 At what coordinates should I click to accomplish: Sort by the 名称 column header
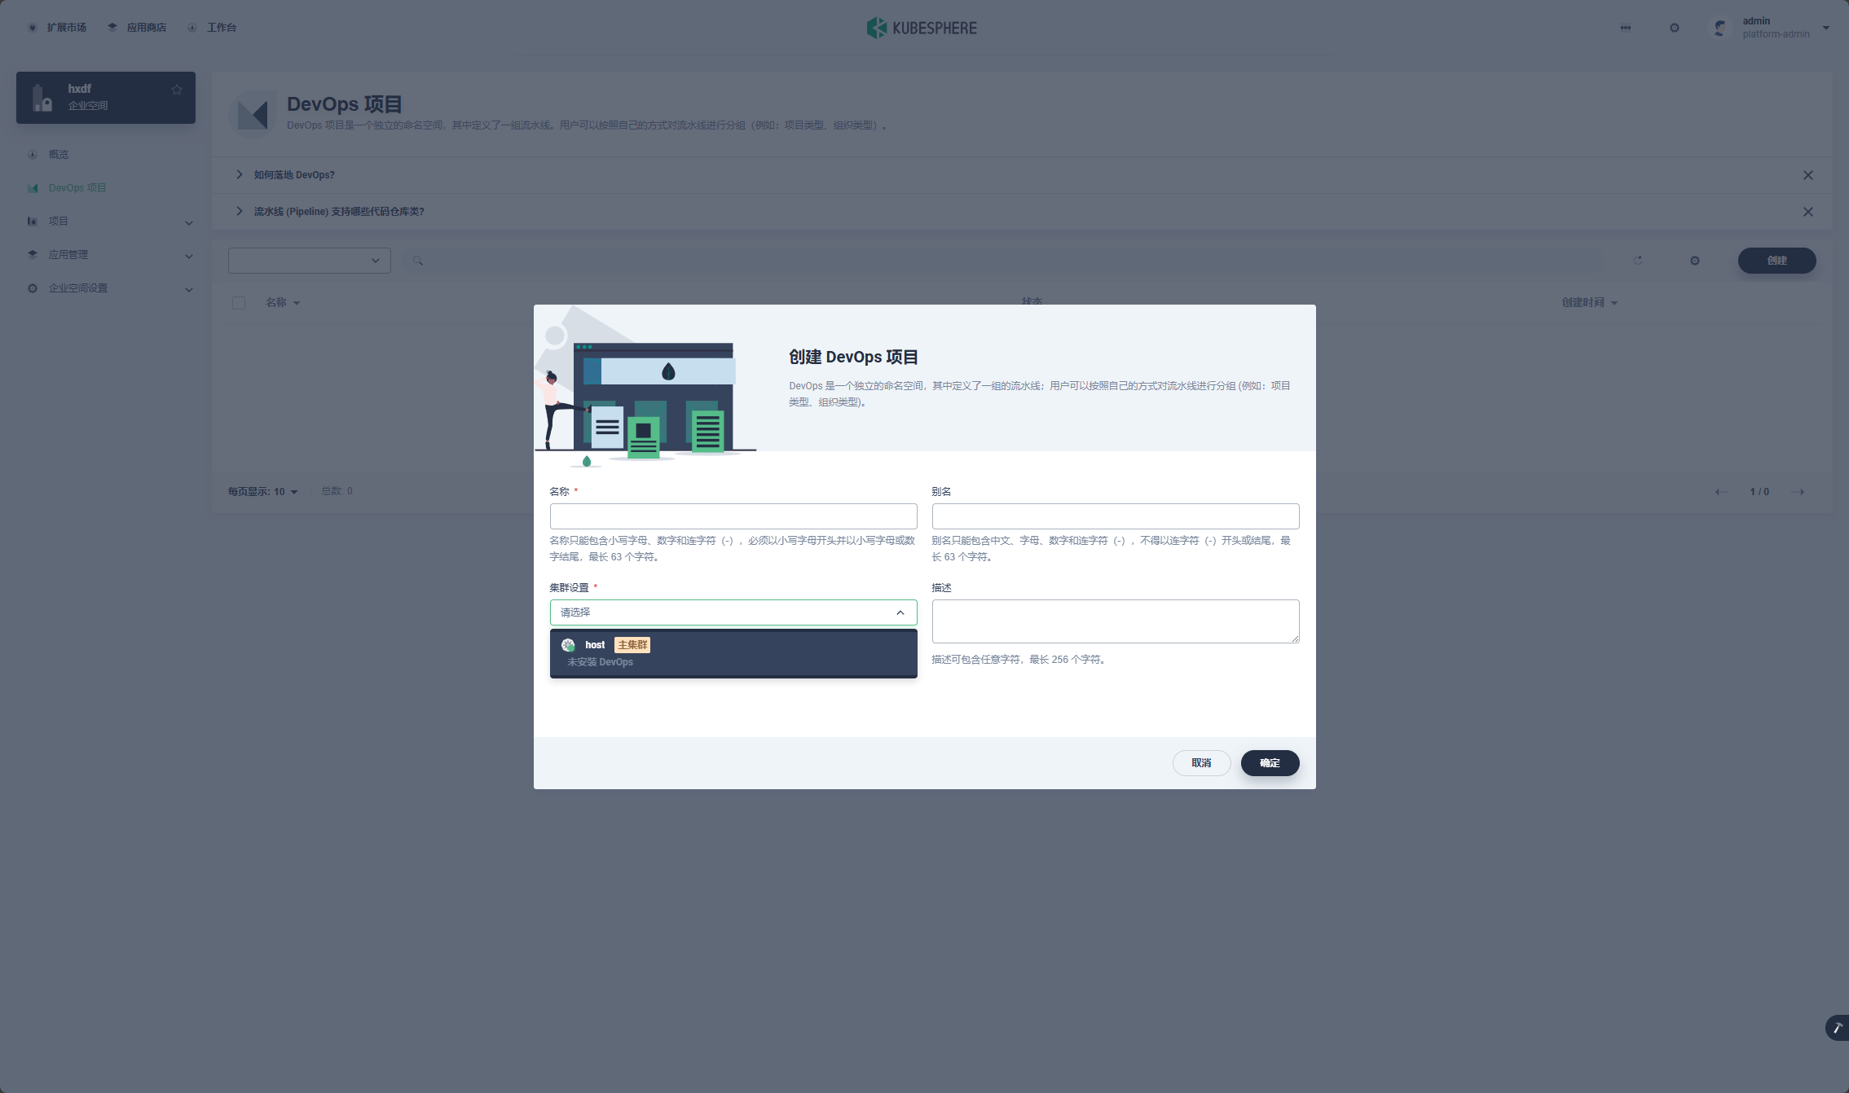[283, 303]
